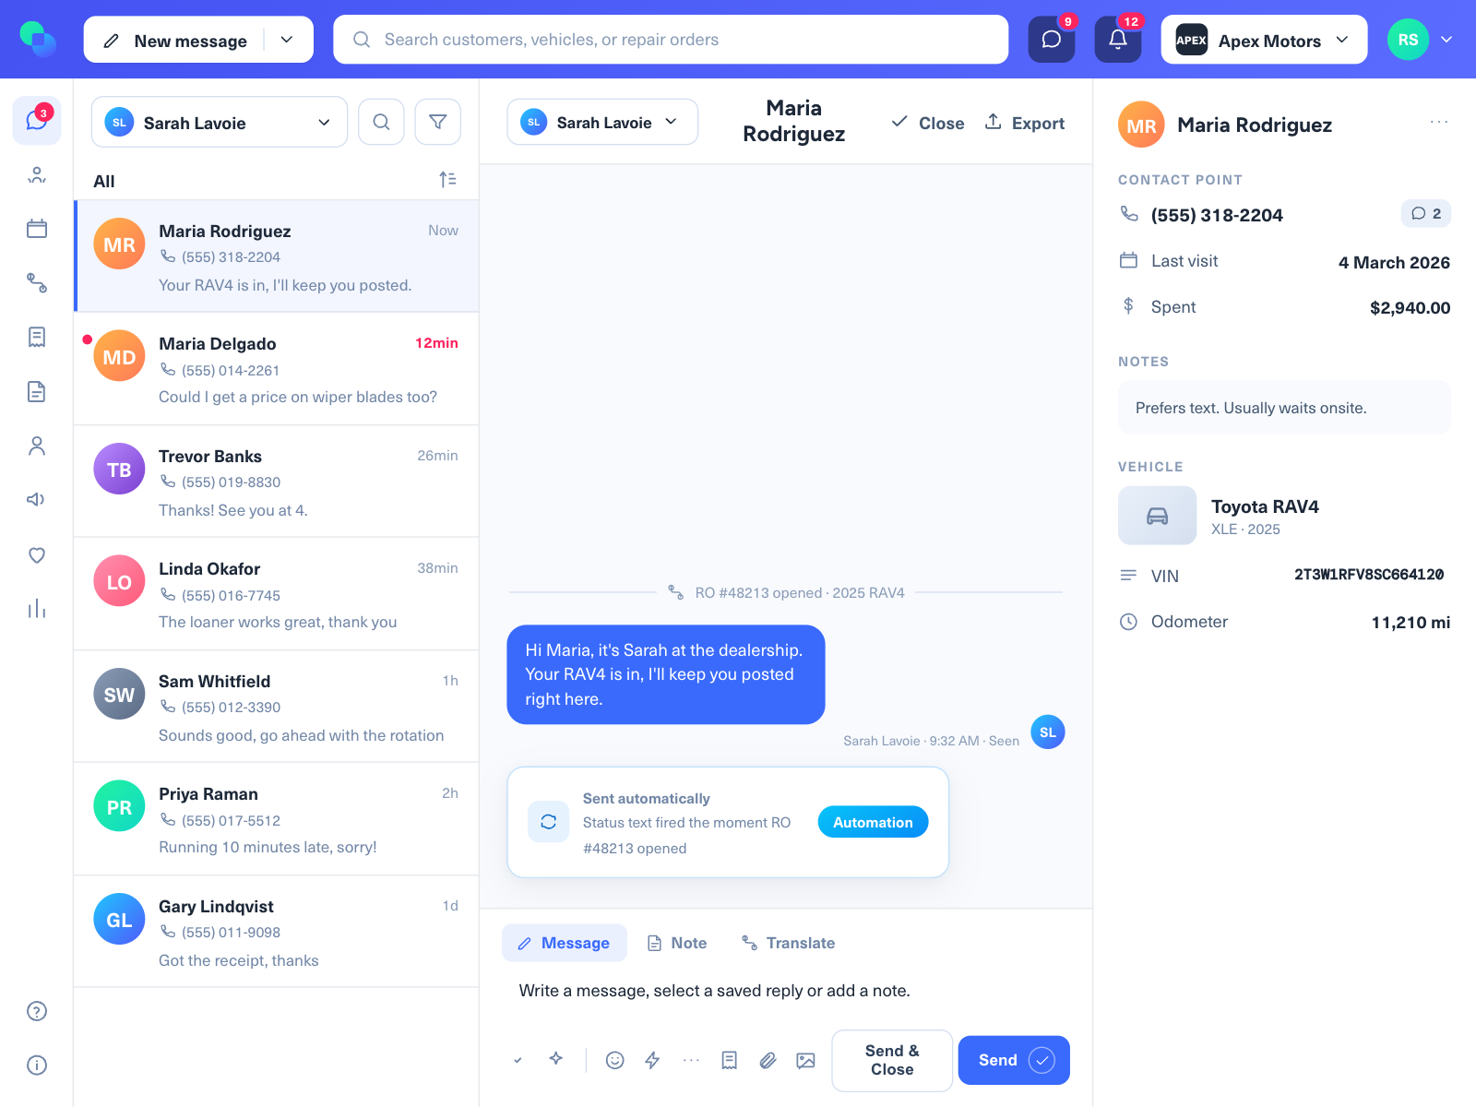Open the chat messages icon in top bar
Viewport: 1476px width, 1107px height.
tap(1051, 40)
